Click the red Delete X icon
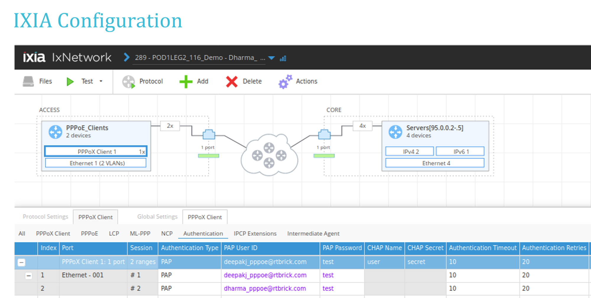The height and width of the screenshot is (298, 591). point(232,82)
